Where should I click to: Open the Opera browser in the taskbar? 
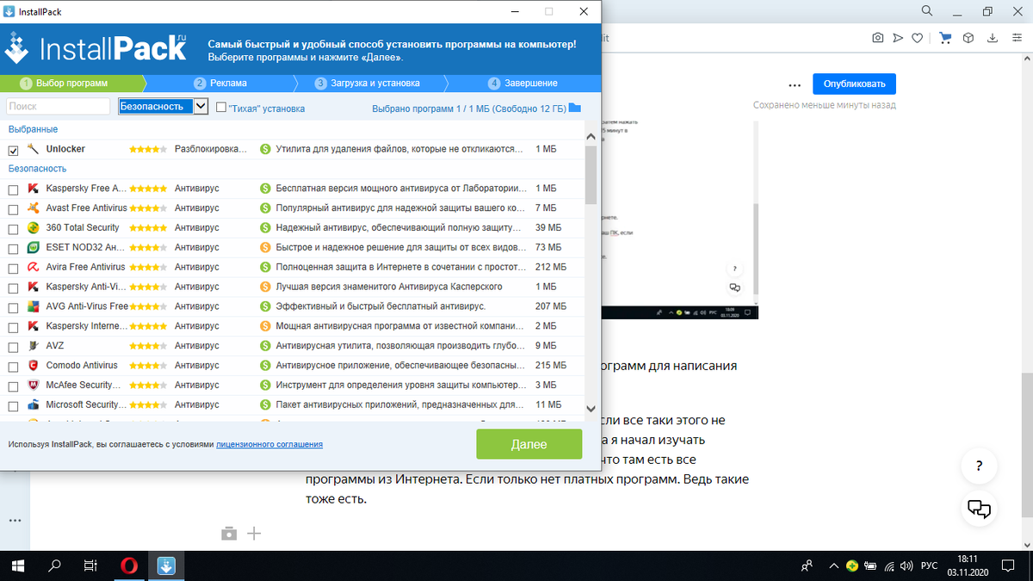pyautogui.click(x=129, y=566)
